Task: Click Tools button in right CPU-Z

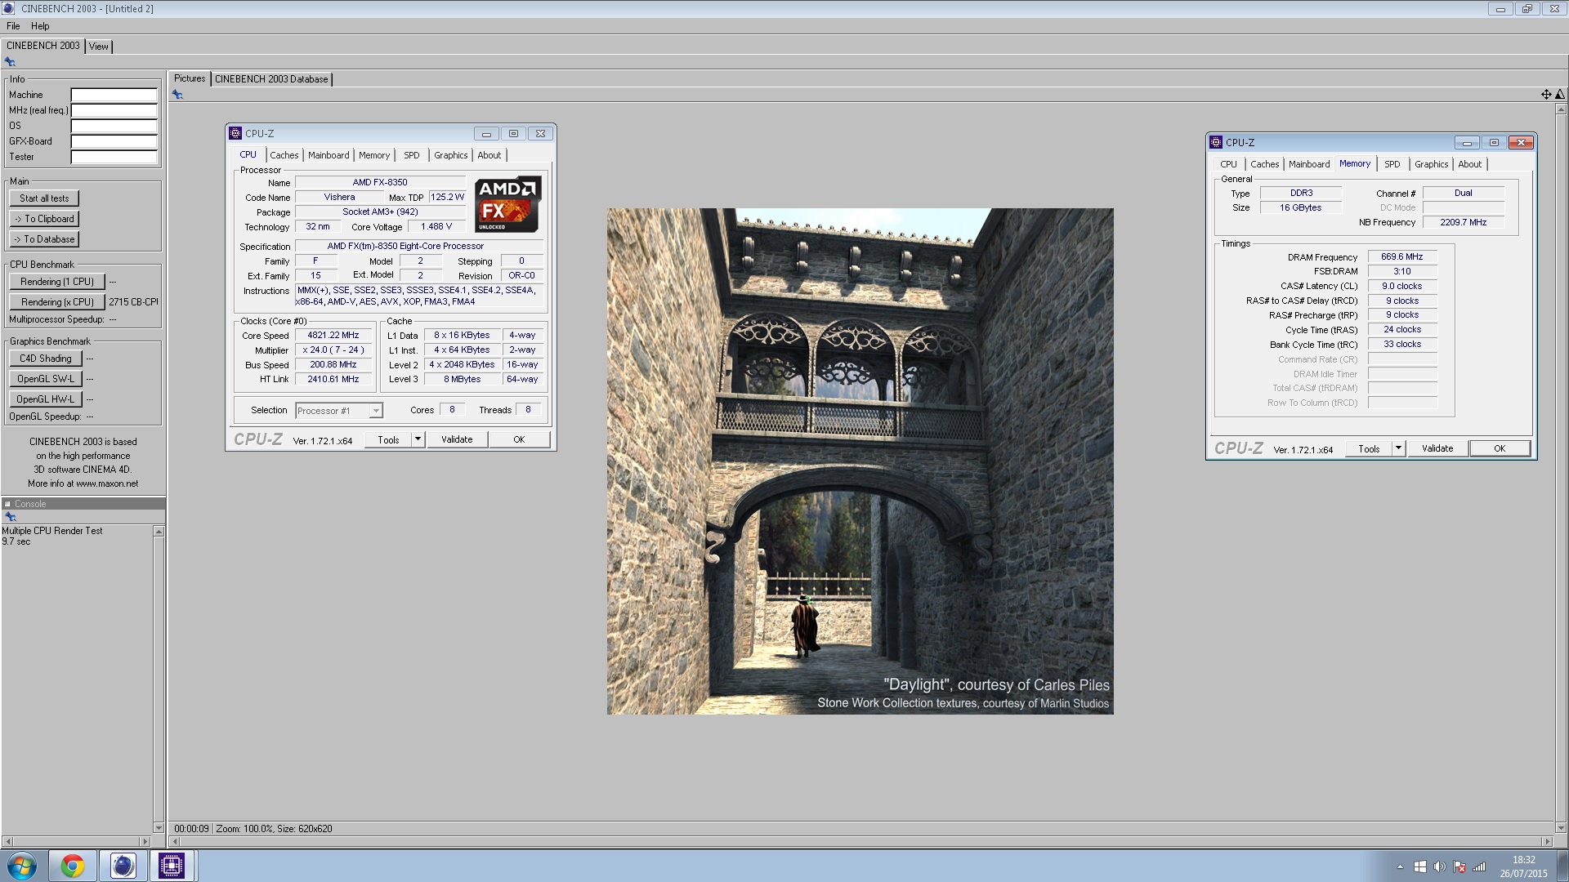Action: tap(1369, 448)
